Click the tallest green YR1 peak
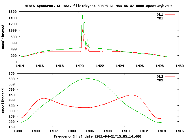The height and width of the screenshot is (139, 185). (82, 15)
